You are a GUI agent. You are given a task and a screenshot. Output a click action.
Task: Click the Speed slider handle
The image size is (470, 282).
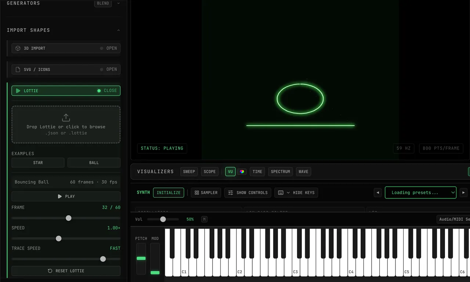[x=58, y=238]
